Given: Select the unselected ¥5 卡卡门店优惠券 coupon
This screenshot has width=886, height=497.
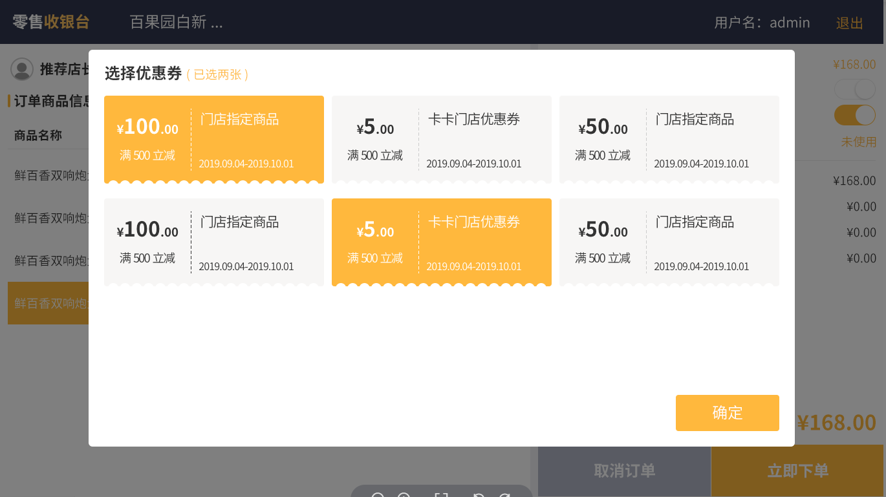Looking at the screenshot, I should pos(441,139).
